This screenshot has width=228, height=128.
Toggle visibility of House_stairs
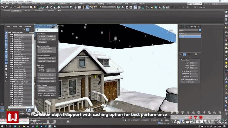click(11, 65)
